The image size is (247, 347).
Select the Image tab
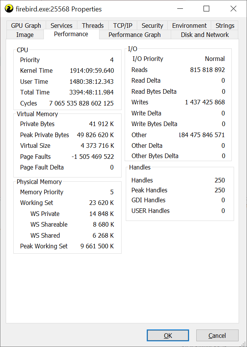tap(25, 35)
